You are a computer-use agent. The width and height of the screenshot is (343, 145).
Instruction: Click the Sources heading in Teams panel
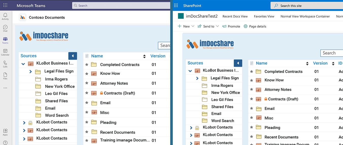tap(28, 56)
